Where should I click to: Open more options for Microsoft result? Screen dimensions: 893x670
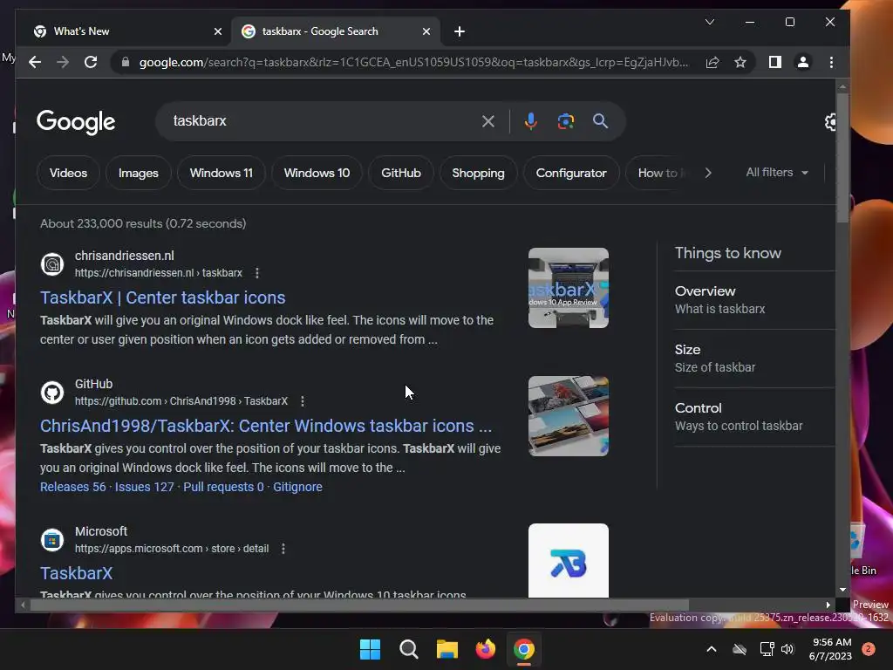pyautogui.click(x=283, y=549)
